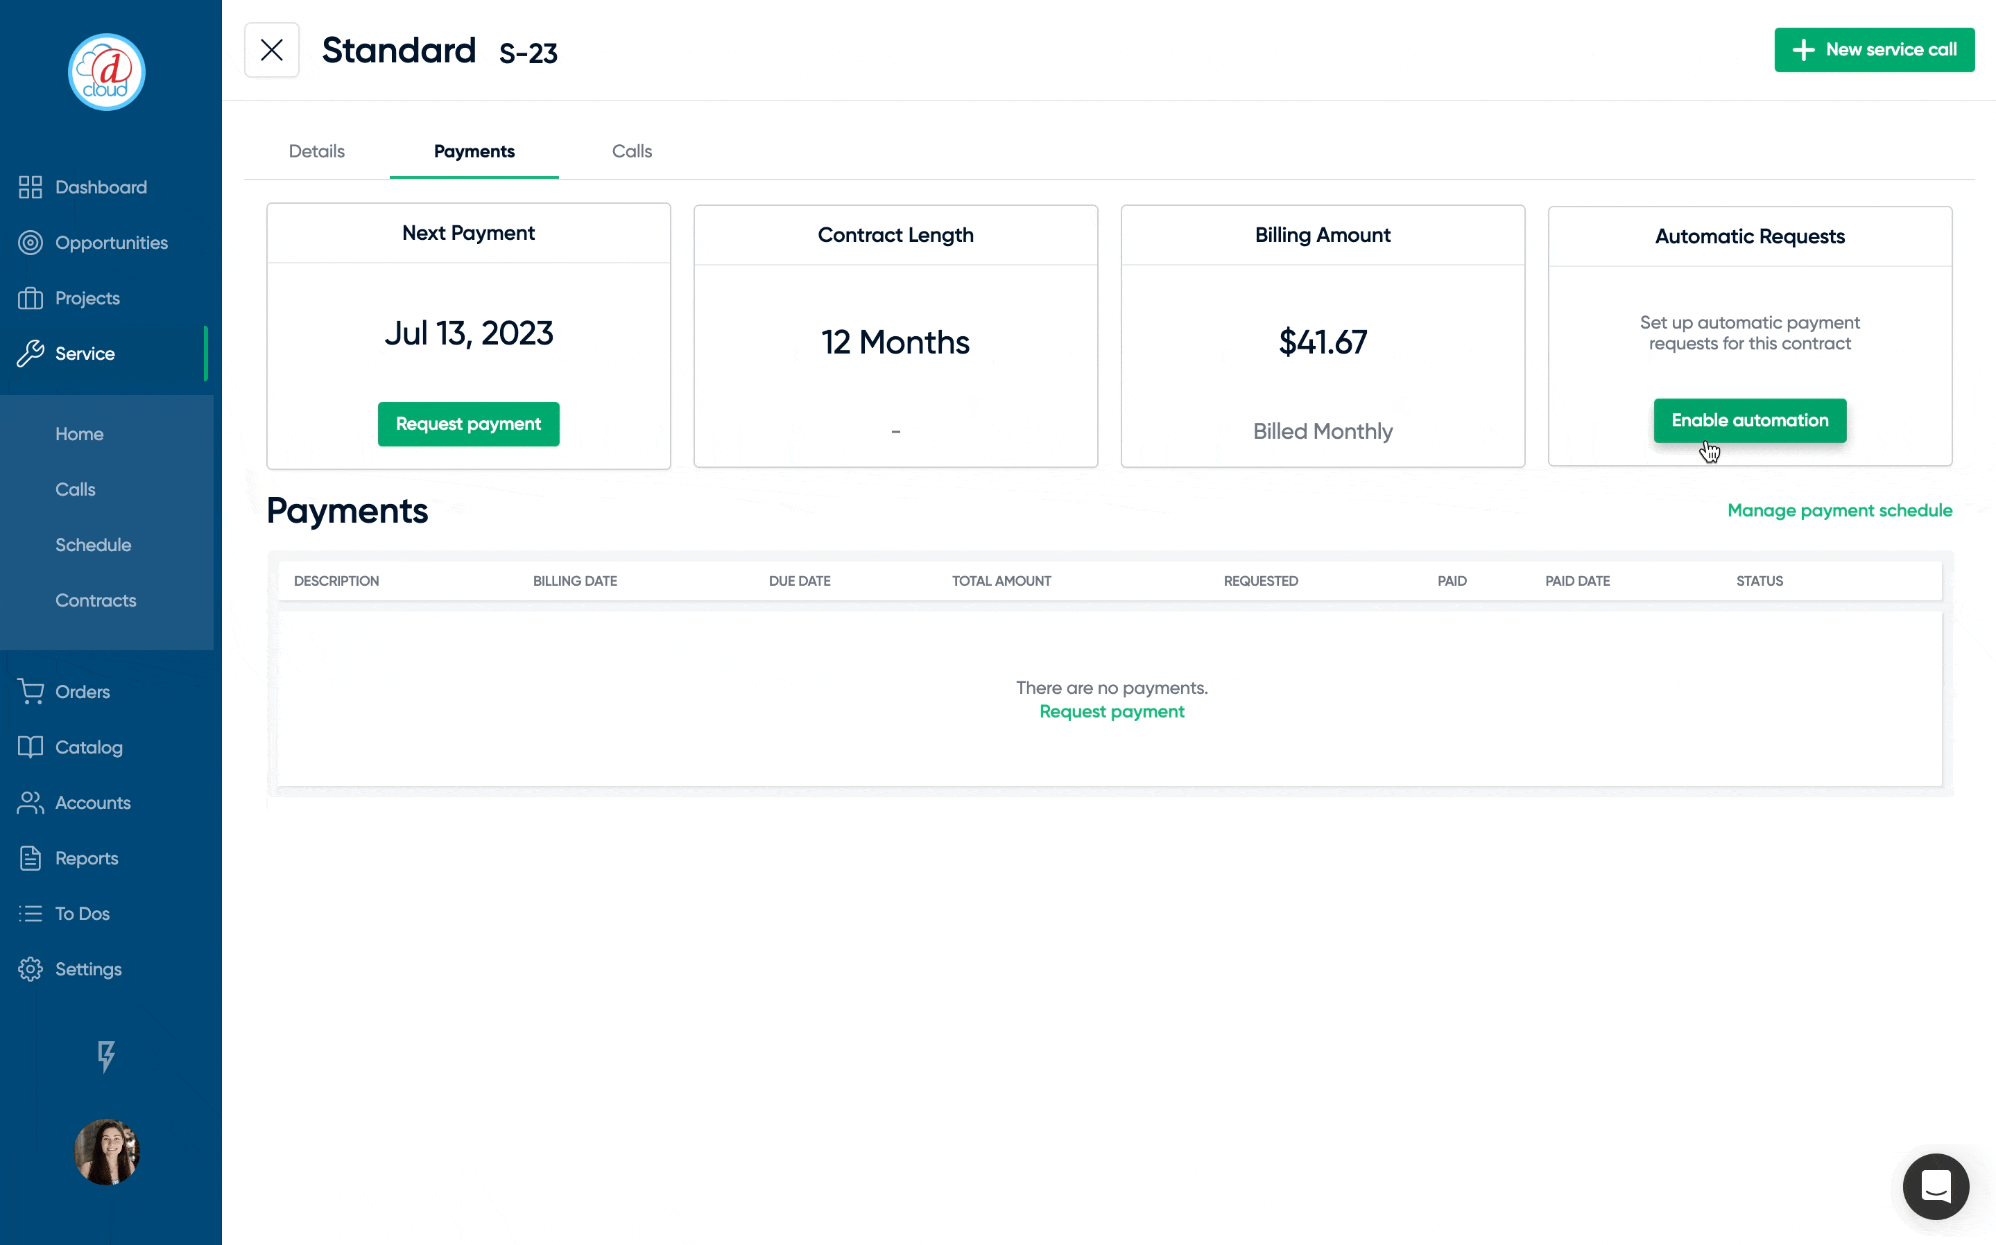
Task: Click the Orders cart icon
Action: [31, 692]
